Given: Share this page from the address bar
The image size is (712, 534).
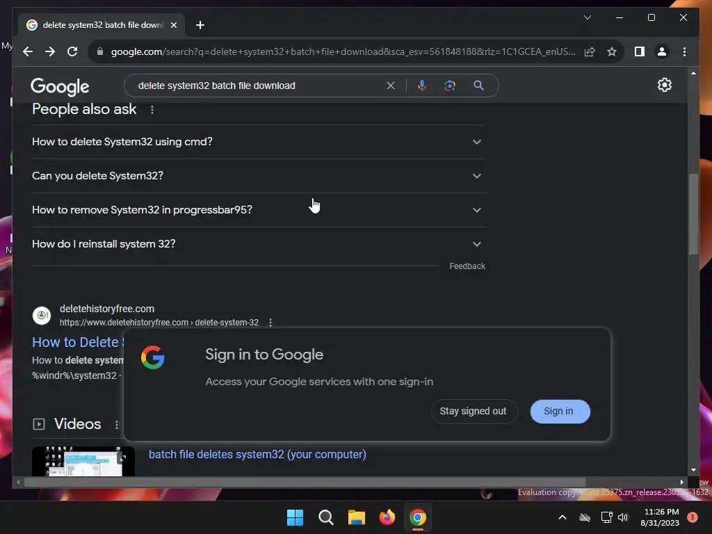Looking at the screenshot, I should pos(590,51).
